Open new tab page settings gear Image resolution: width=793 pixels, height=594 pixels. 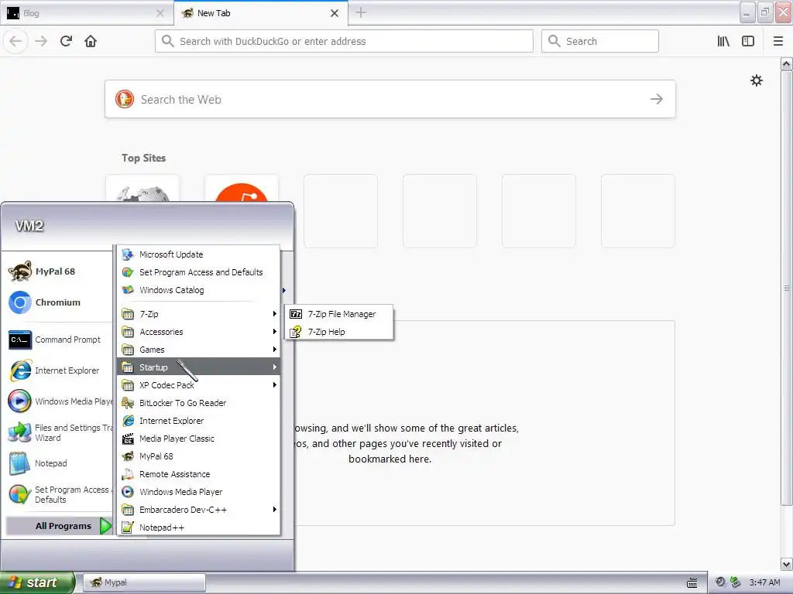click(756, 80)
